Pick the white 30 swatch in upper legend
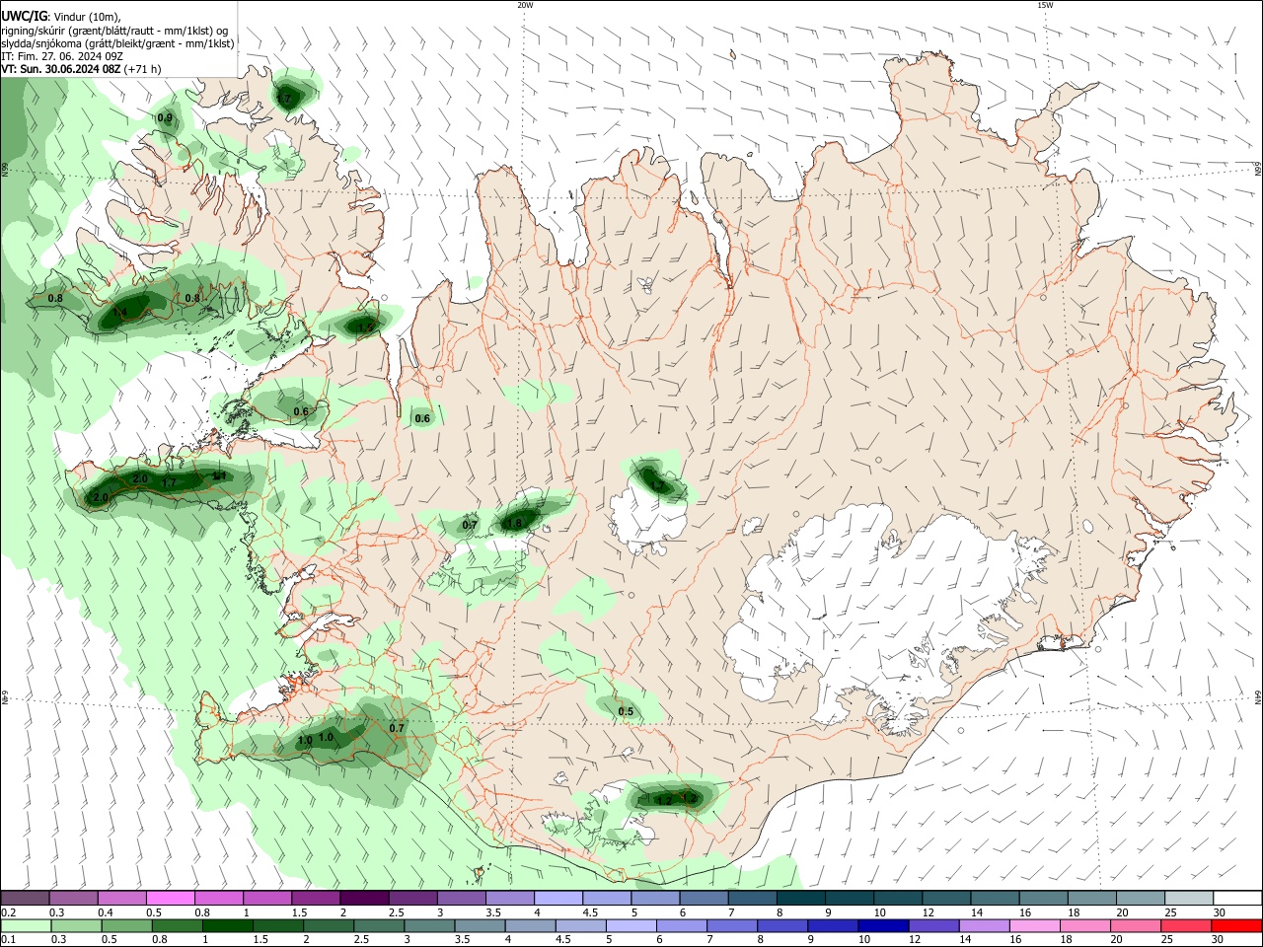1263x947 pixels. tap(1238, 899)
